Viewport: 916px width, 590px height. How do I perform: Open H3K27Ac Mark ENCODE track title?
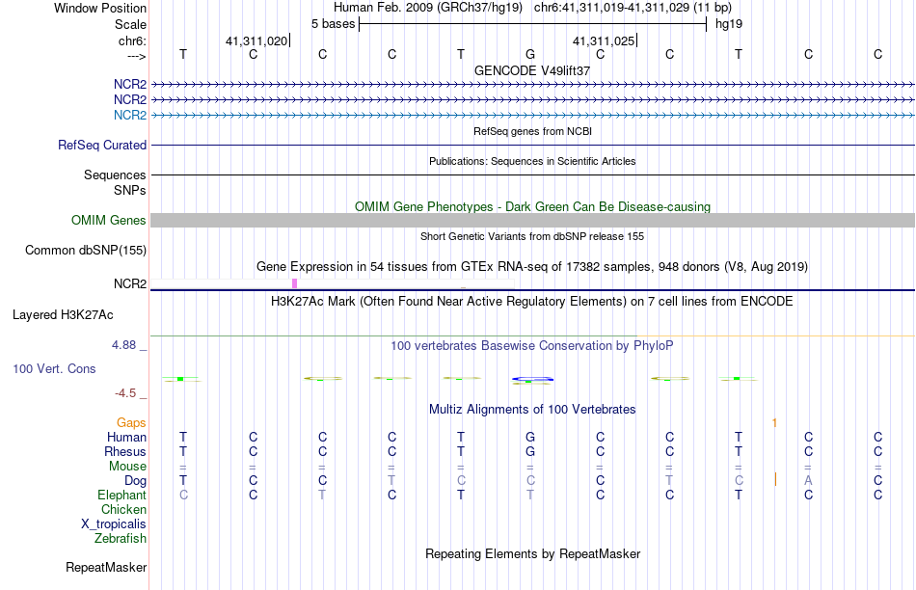[532, 302]
